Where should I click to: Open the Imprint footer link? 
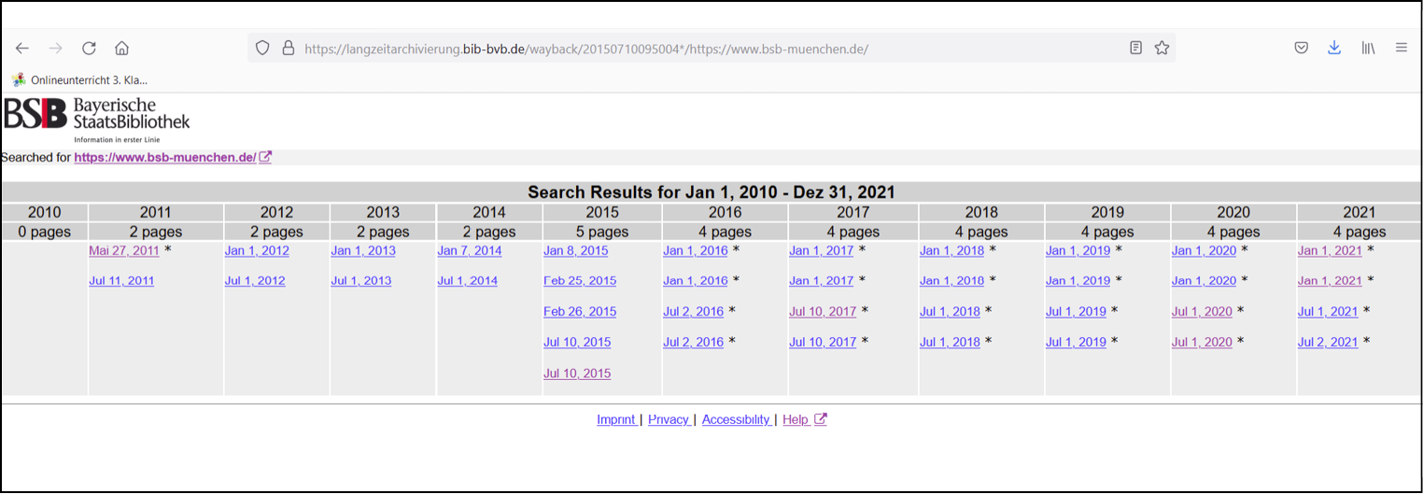616,419
